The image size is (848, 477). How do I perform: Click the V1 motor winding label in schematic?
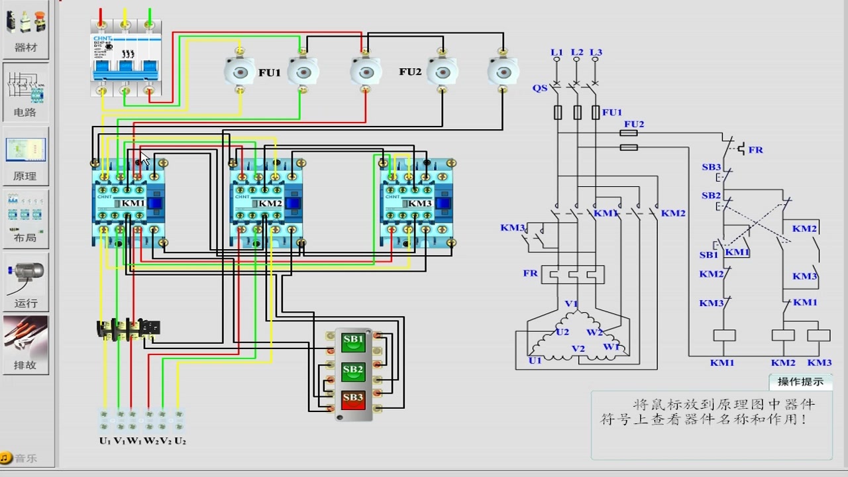coord(571,303)
